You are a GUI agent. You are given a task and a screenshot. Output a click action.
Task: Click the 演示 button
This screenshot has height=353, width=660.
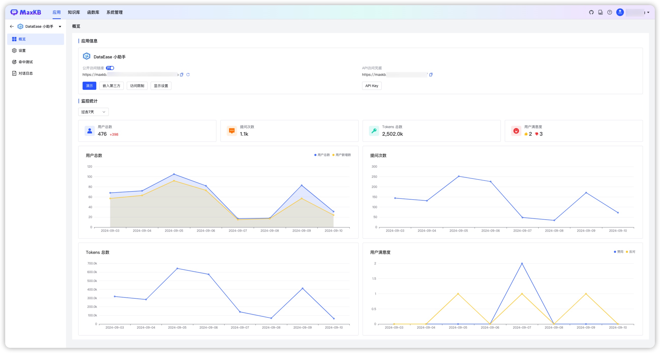coord(89,86)
